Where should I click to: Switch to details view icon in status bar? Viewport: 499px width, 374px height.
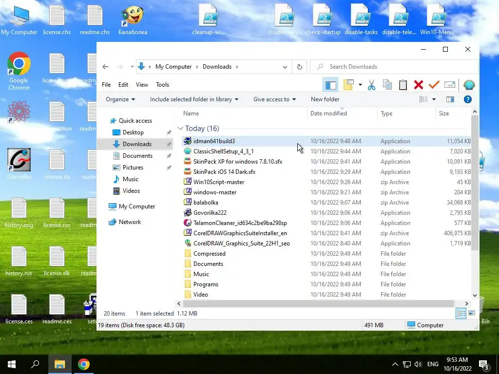(461, 313)
